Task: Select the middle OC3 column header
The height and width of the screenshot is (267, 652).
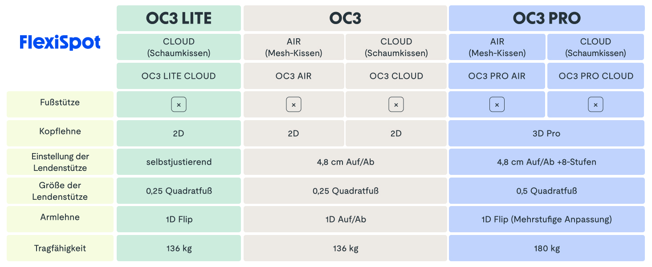Action: (x=345, y=18)
